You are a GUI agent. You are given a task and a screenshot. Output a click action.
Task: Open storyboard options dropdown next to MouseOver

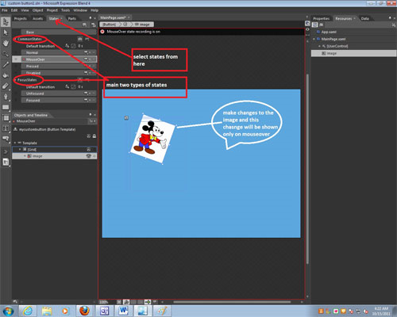tap(92, 121)
